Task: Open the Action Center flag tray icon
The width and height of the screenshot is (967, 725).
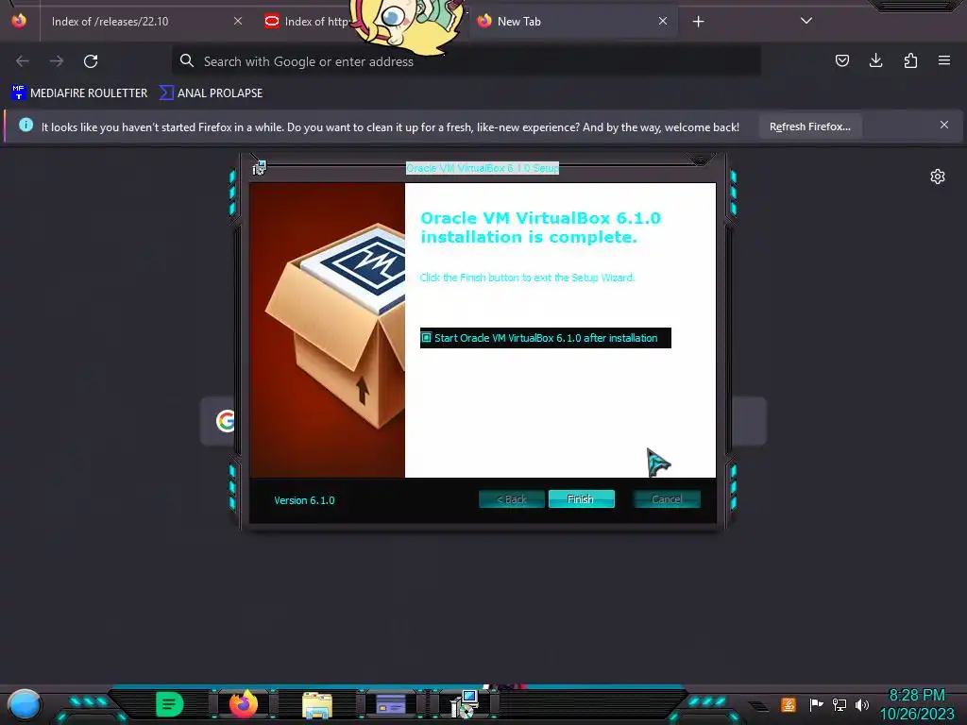Action: click(x=816, y=704)
